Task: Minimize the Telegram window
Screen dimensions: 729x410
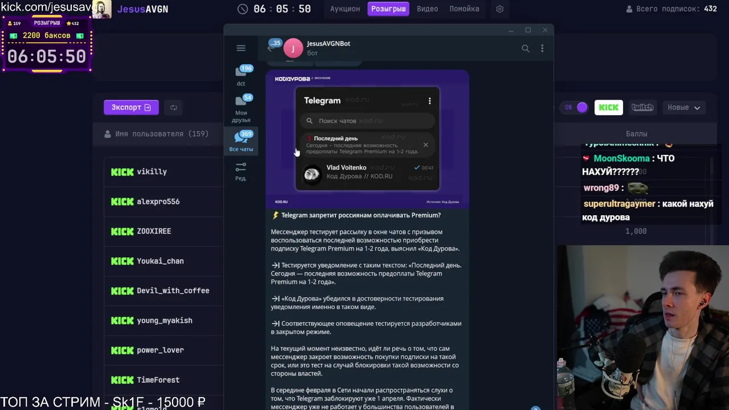Action: pos(511,30)
